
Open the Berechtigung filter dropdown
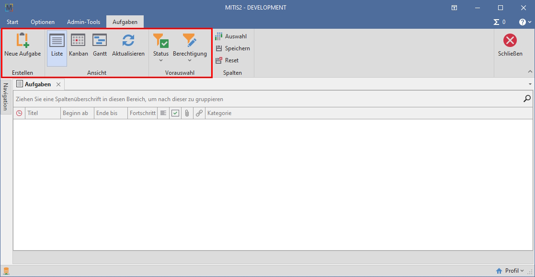pyautogui.click(x=190, y=48)
